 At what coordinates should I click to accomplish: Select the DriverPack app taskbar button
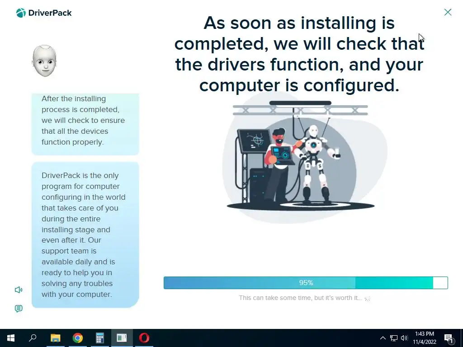pos(122,338)
